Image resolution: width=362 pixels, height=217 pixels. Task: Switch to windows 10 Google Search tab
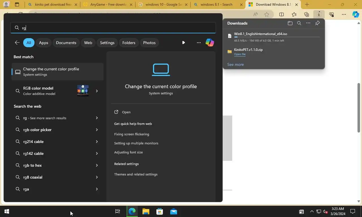tap(163, 5)
